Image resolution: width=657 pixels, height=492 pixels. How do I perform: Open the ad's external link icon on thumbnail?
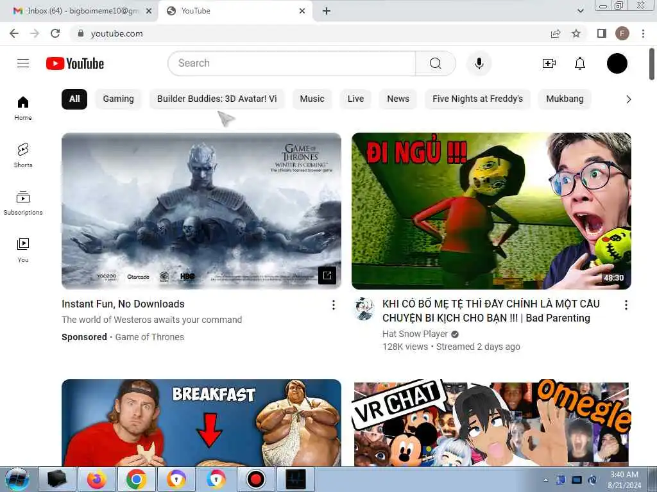(x=327, y=275)
